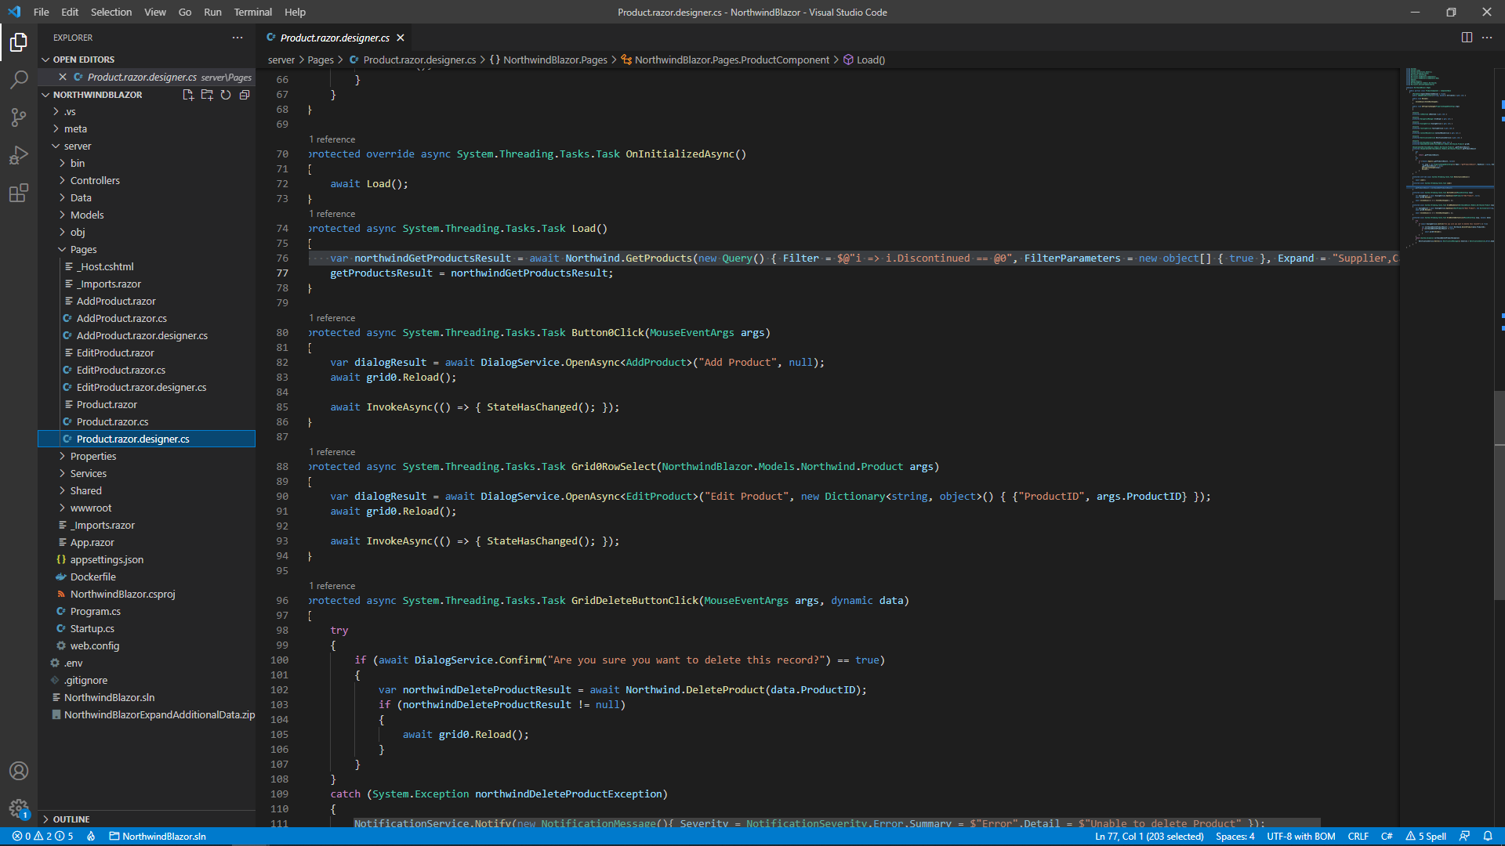This screenshot has width=1505, height=846.
Task: Open the Explorer view in activity bar
Action: 19,42
